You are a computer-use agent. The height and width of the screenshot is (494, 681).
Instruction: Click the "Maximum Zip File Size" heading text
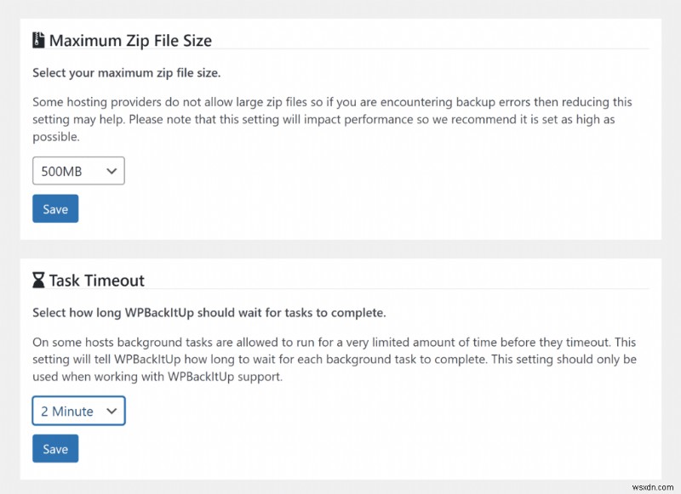130,40
